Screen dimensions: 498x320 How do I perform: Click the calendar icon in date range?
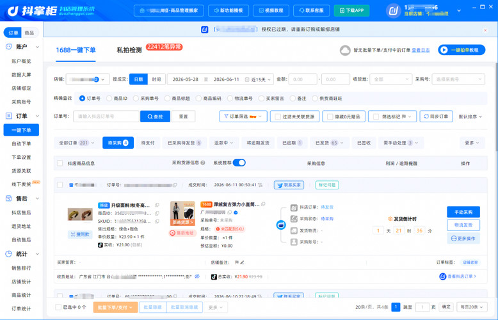[247, 80]
